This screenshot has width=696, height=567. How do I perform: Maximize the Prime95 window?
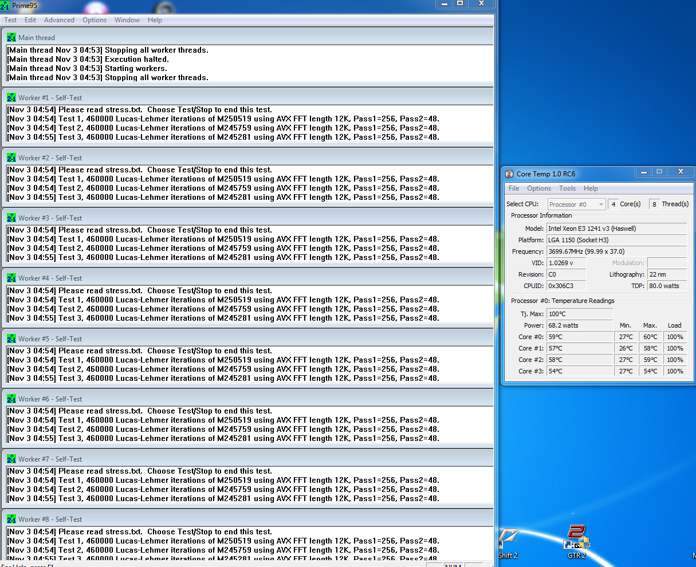[459, 3]
